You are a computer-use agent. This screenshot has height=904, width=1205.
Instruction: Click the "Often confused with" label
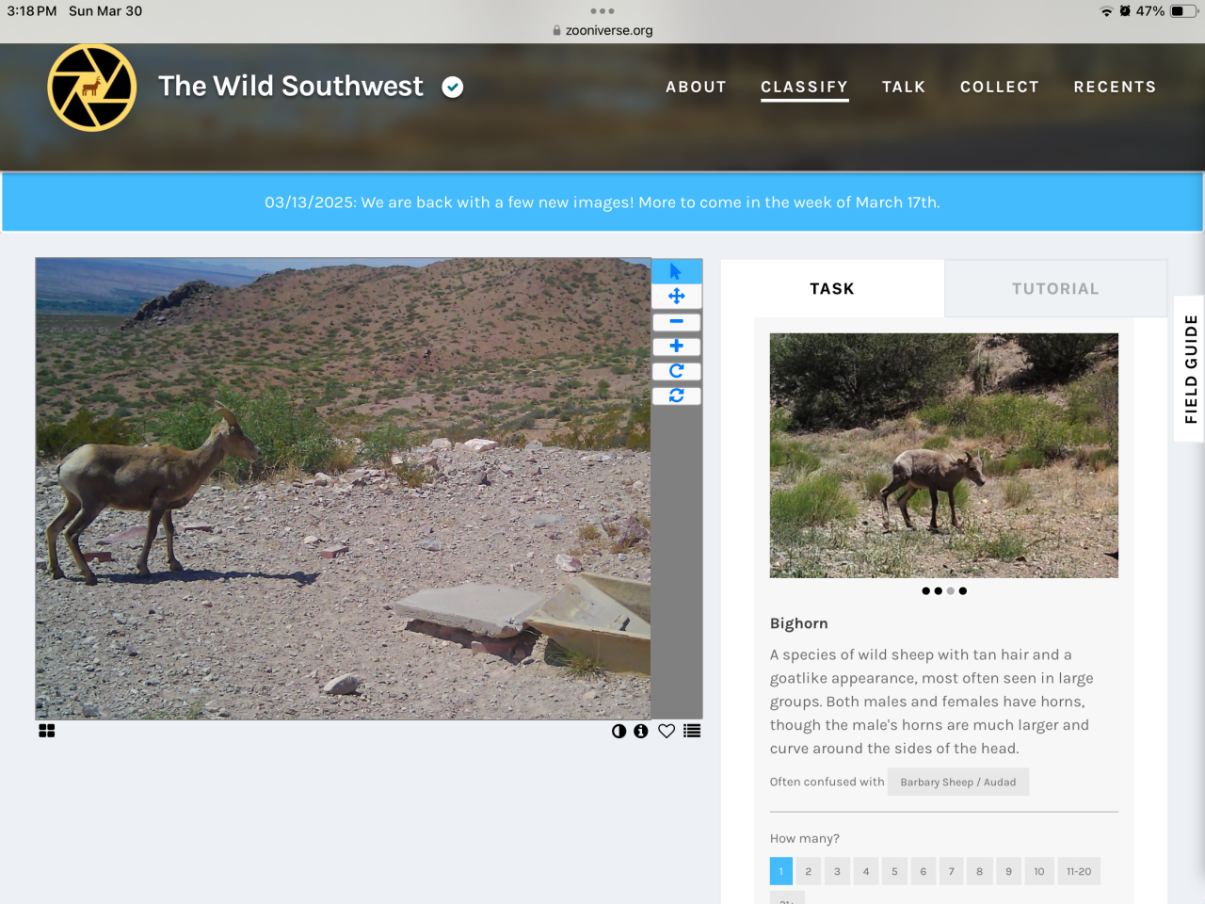pos(827,782)
